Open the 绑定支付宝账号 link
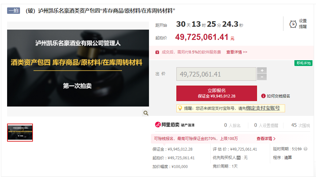 coord(263,108)
